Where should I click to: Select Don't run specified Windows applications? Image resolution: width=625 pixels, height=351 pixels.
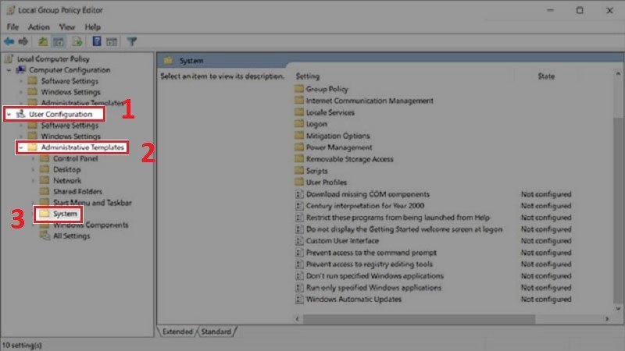[x=375, y=276]
